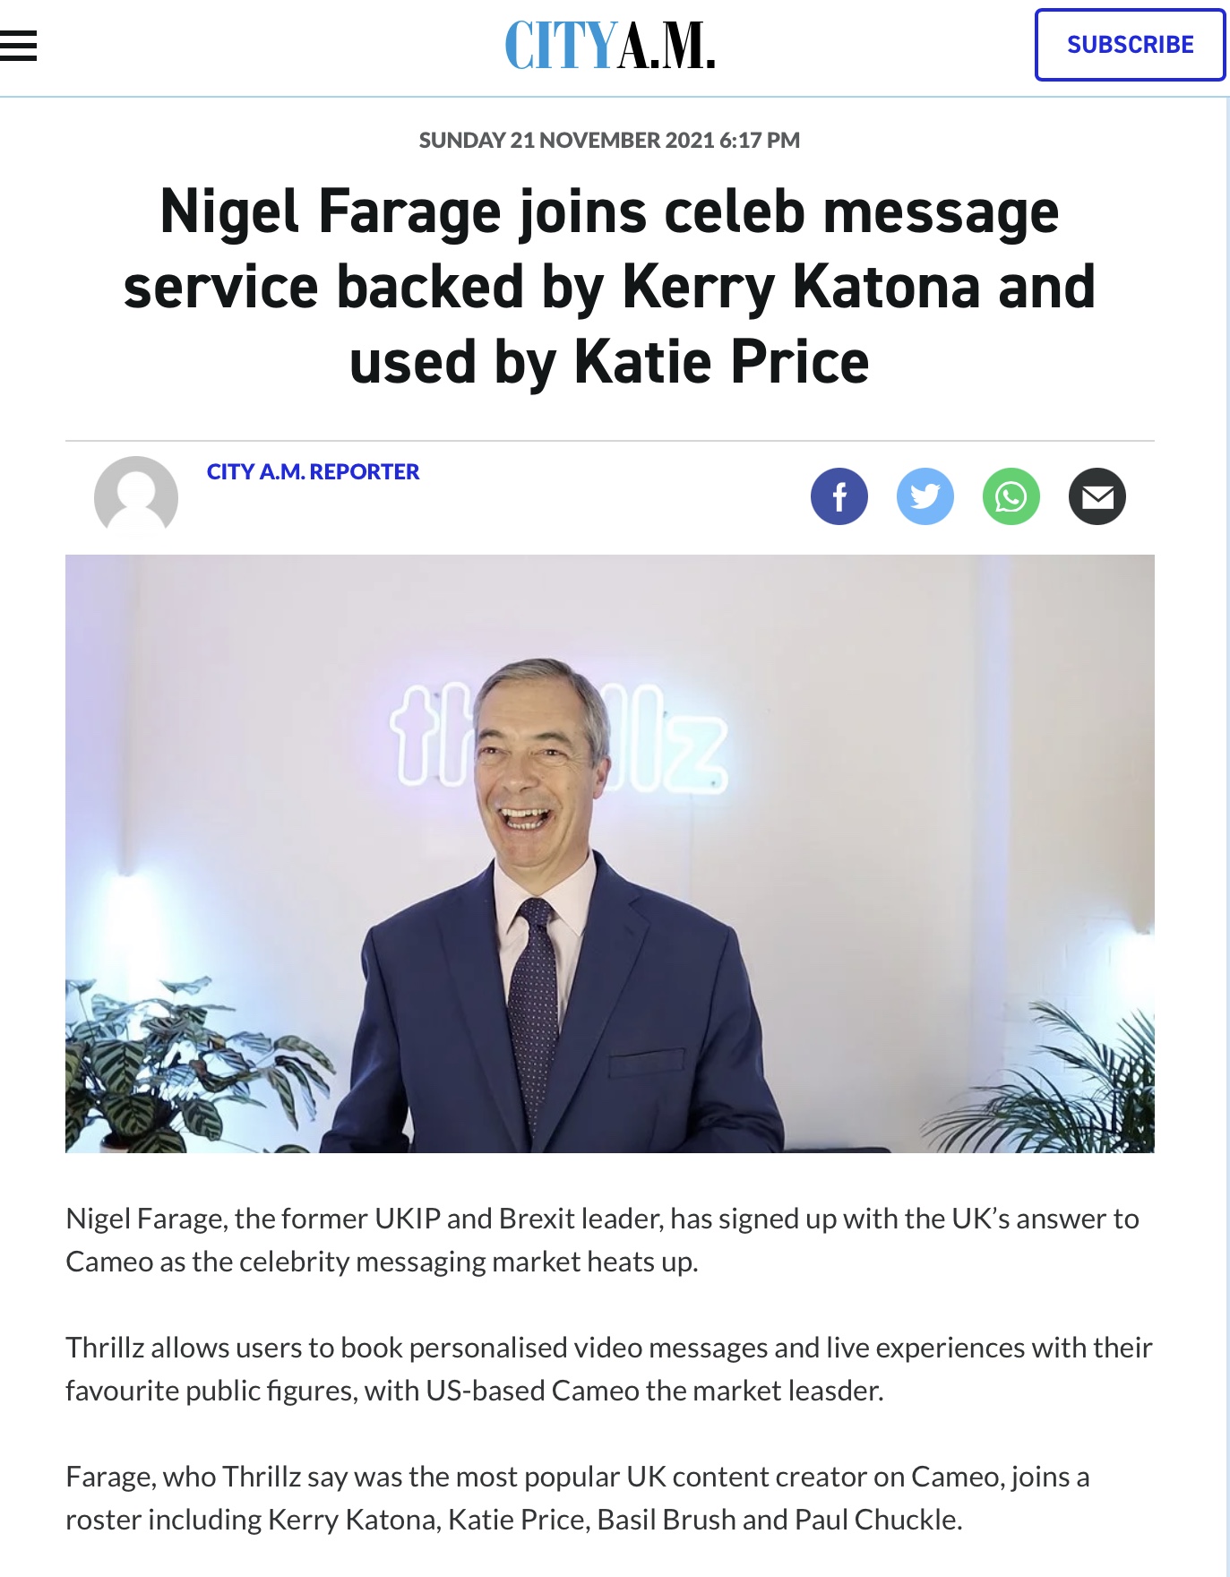
Task: Click the 'CITY' part of the logo
Action: click(561, 46)
